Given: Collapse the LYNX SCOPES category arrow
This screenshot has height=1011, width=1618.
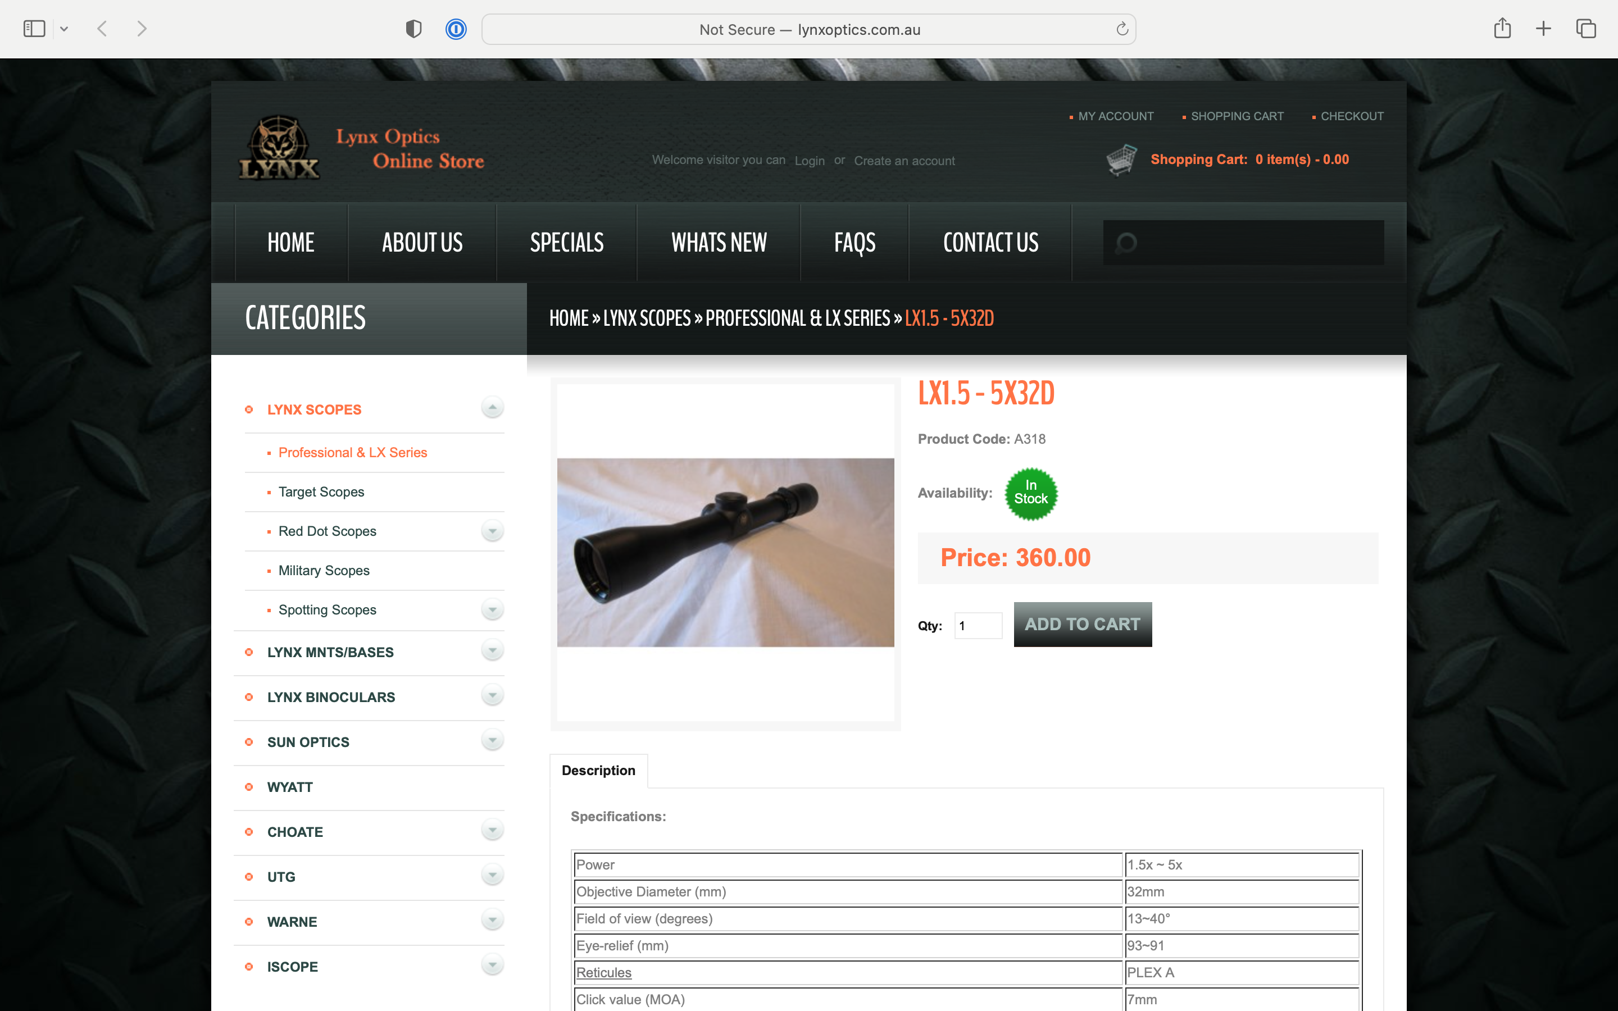Looking at the screenshot, I should (492, 407).
